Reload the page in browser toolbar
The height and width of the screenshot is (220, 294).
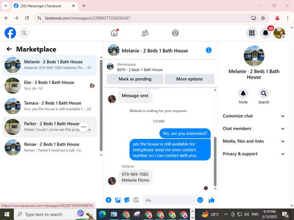(27, 18)
